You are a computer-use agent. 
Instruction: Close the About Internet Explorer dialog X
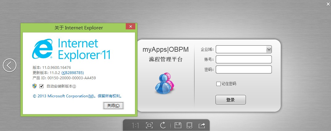pos(130,26)
